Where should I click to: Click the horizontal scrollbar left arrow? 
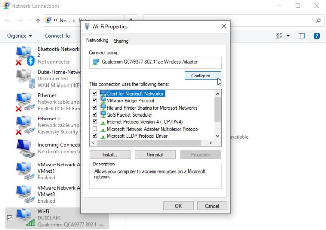point(93,142)
